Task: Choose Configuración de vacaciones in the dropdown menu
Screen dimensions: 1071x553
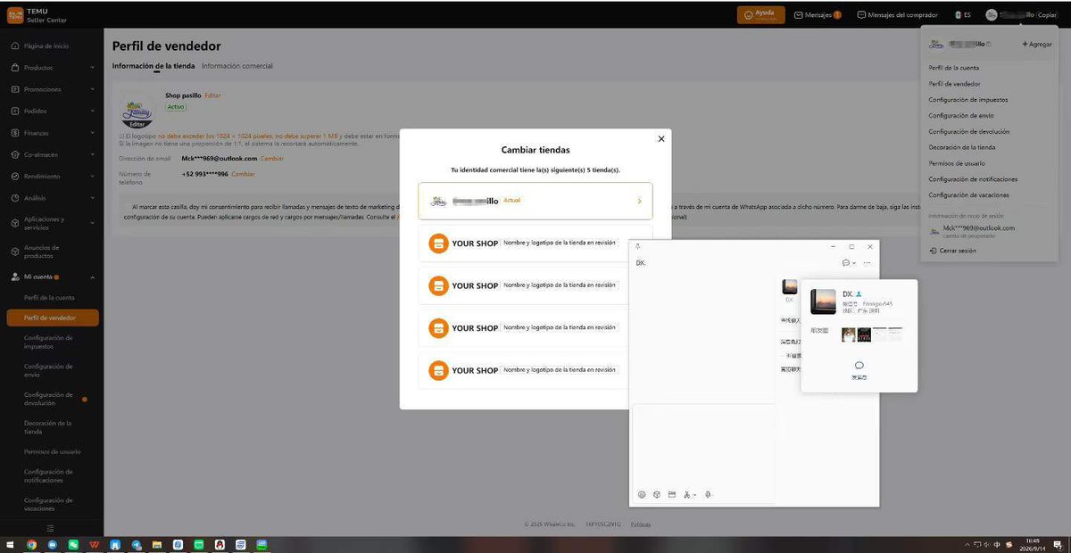Action: pos(969,195)
